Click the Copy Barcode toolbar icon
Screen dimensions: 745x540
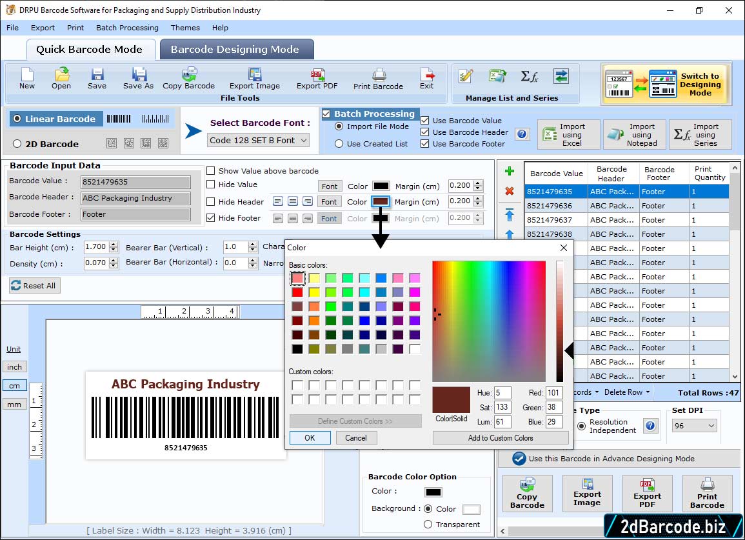point(188,79)
